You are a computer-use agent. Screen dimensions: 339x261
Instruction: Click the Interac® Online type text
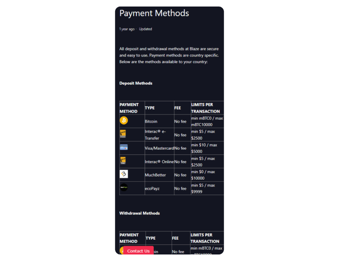(x=159, y=162)
